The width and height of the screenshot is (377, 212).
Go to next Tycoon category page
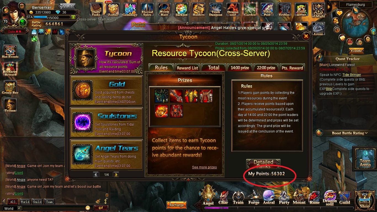coord(116,174)
